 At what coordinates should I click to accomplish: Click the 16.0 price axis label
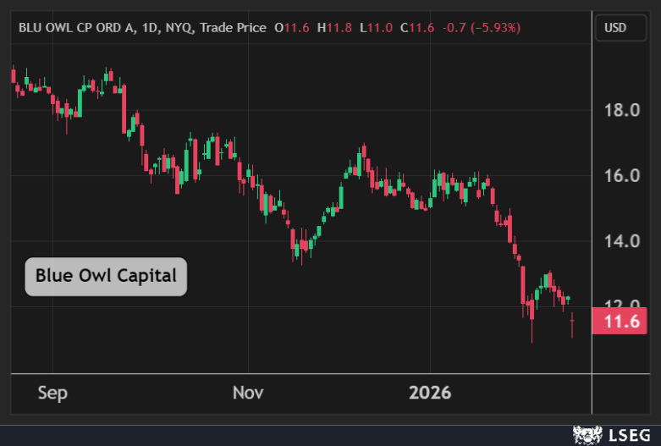(621, 176)
